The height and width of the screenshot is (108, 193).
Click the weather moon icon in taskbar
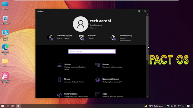click(146, 106)
